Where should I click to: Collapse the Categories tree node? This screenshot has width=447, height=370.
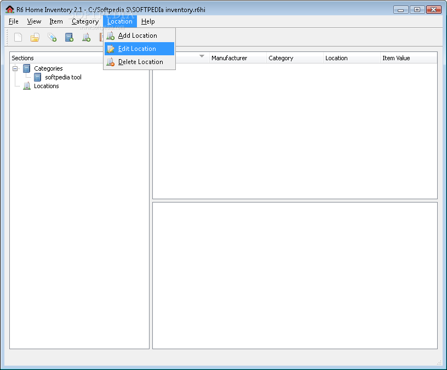pyautogui.click(x=15, y=68)
